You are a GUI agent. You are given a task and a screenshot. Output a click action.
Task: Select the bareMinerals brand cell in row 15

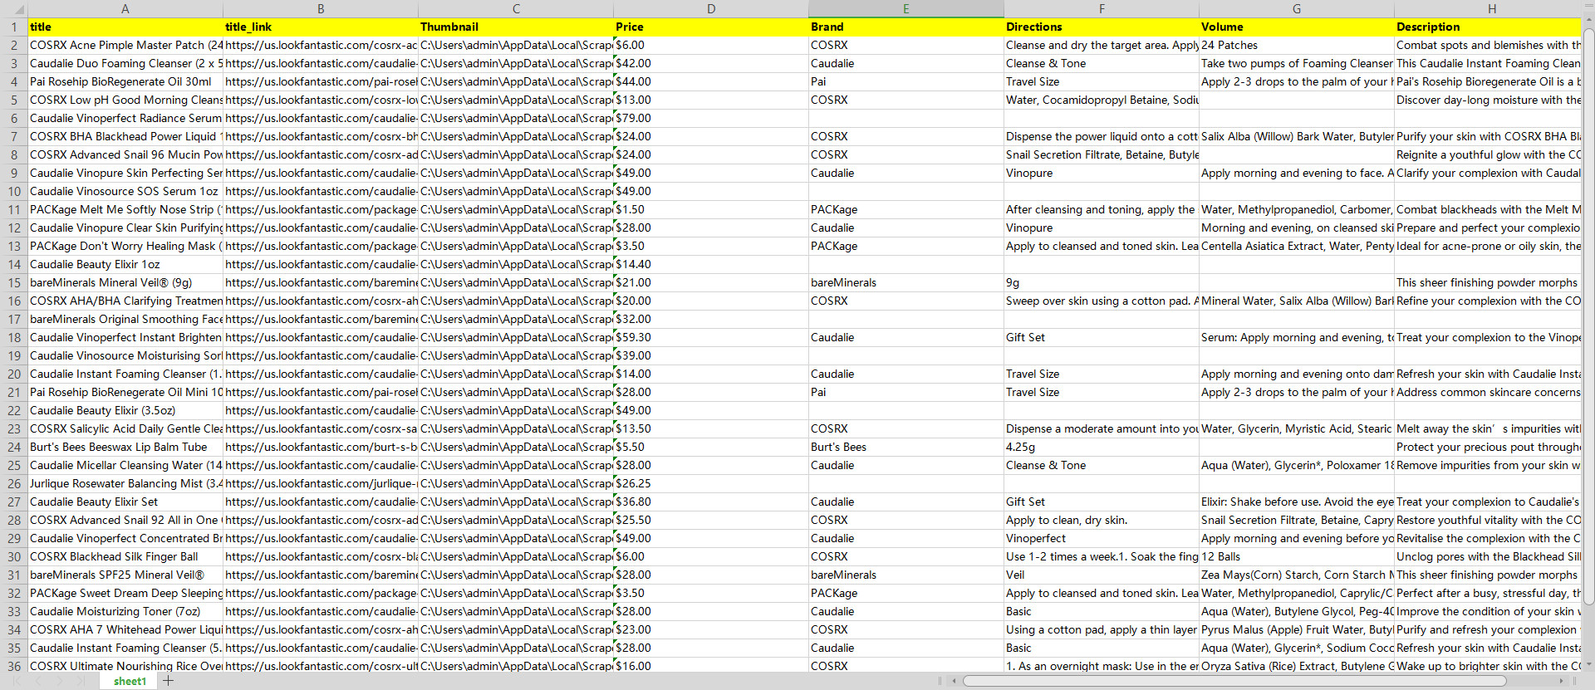905,282
